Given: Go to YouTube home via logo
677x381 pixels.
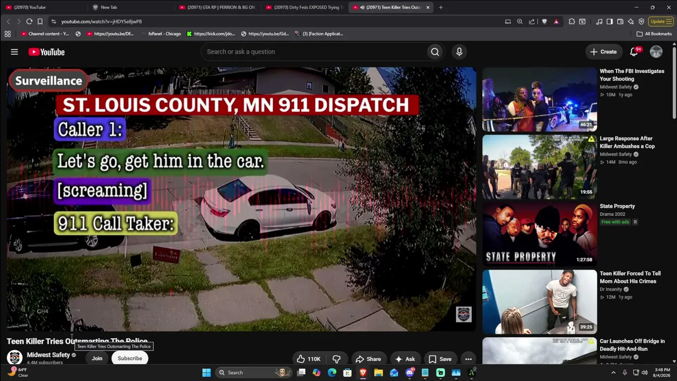Looking at the screenshot, I should [x=47, y=52].
